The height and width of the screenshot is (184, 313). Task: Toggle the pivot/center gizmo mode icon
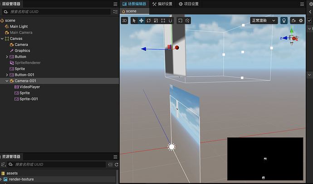[180, 20]
